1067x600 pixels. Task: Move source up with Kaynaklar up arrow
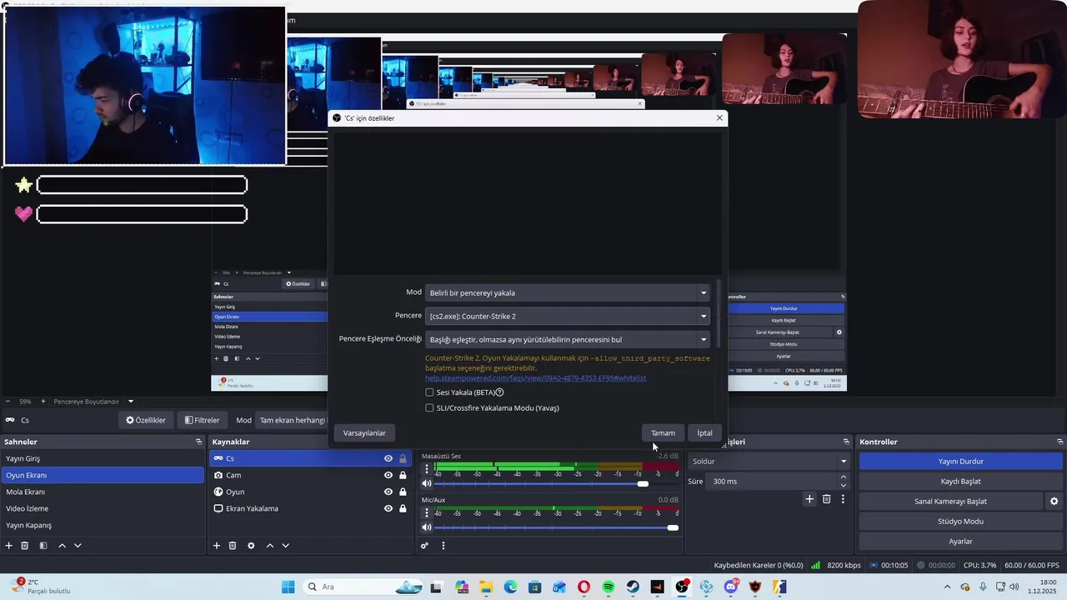tap(269, 545)
